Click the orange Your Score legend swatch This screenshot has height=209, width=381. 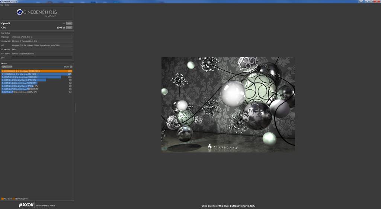[3, 199]
